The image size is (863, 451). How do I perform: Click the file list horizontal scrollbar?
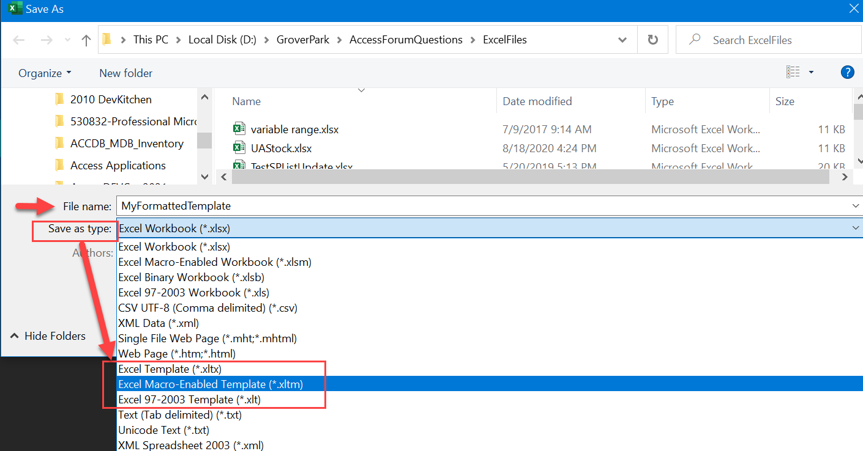click(x=530, y=176)
